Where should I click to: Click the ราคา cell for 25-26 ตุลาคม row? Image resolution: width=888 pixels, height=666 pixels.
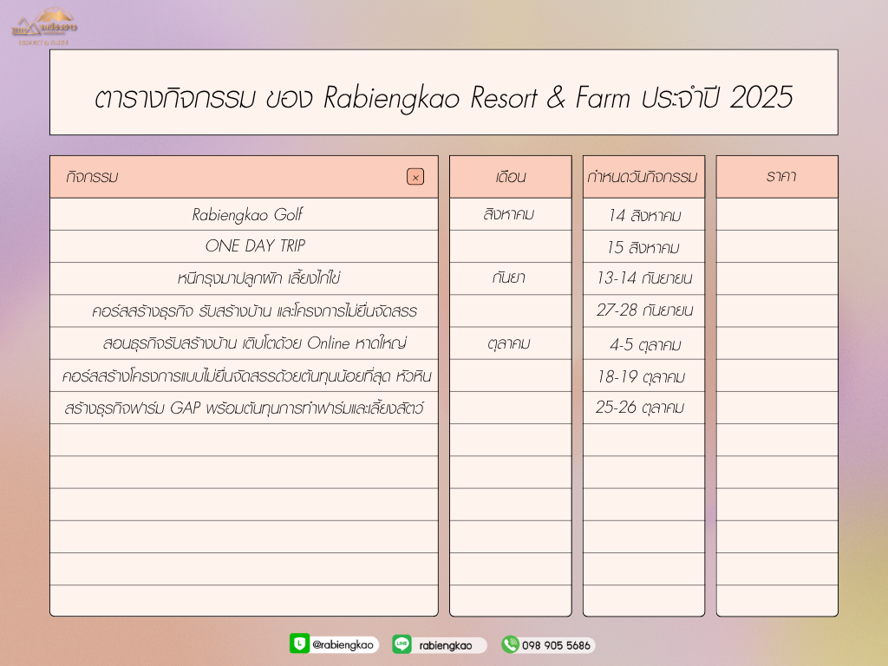[x=777, y=408]
